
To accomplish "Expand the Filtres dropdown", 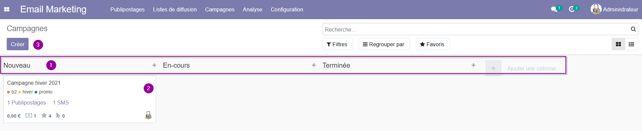I will 337,44.
